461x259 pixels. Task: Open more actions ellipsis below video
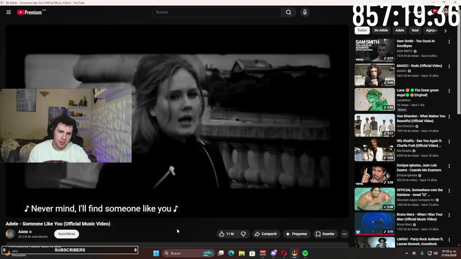coord(344,234)
